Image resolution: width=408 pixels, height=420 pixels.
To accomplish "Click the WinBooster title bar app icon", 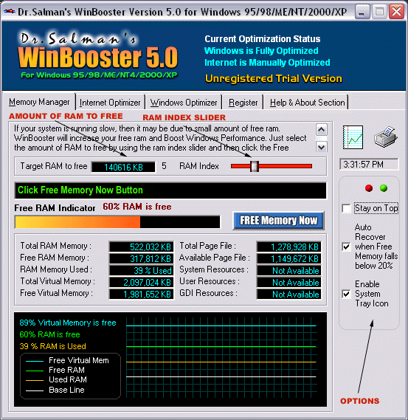I will click(x=10, y=12).
